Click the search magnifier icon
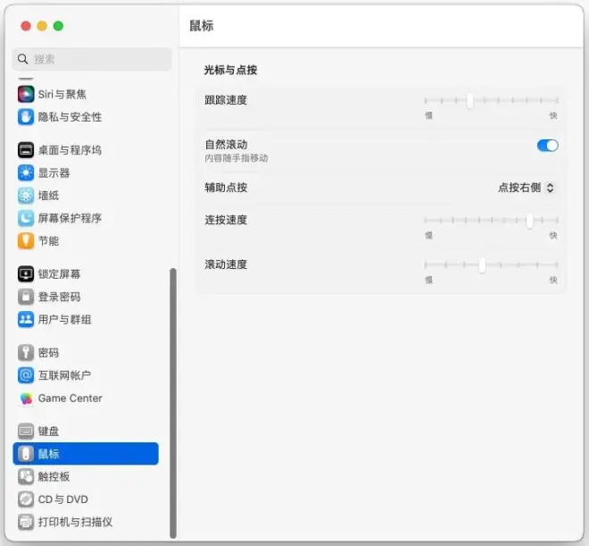The image size is (589, 546). (x=22, y=59)
